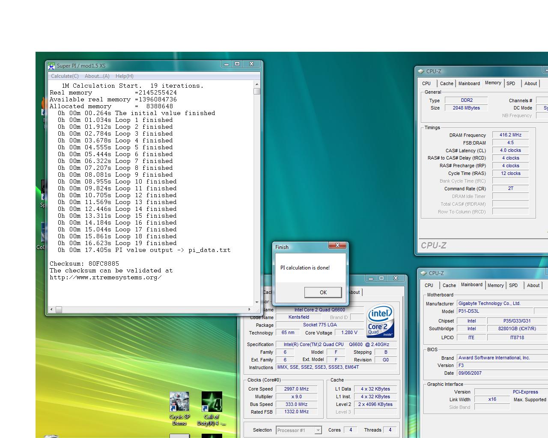
Task: Click the RAS# Precharge (tRP) value
Action: tap(511, 166)
